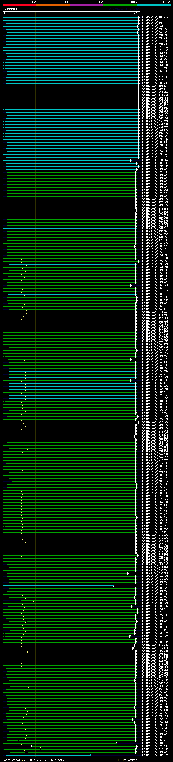Select label UniRef100_B3TM44
Image resolution: width=173 pixels, height=762 pixels.
pyautogui.click(x=155, y=160)
